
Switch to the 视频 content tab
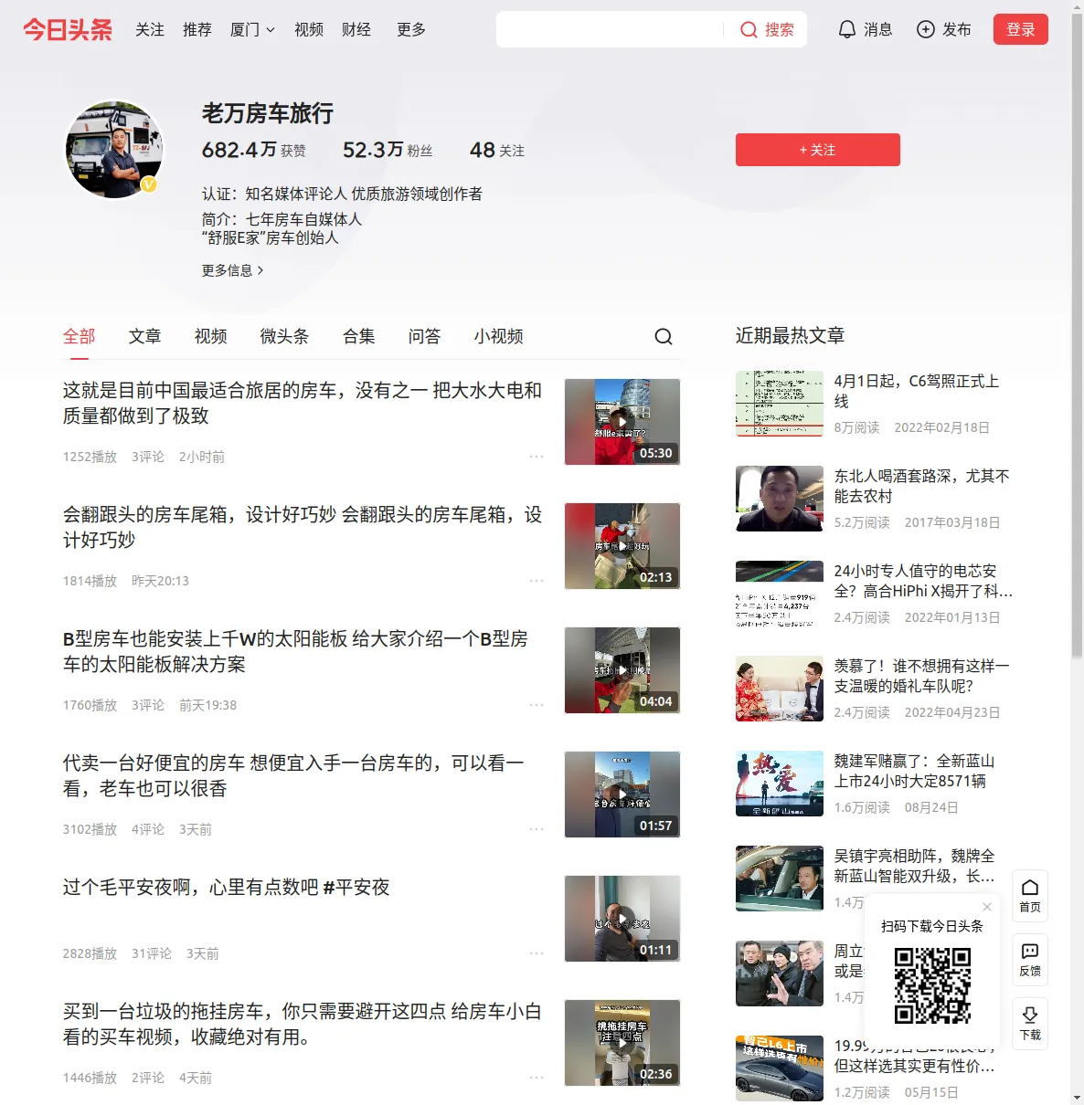click(x=210, y=336)
